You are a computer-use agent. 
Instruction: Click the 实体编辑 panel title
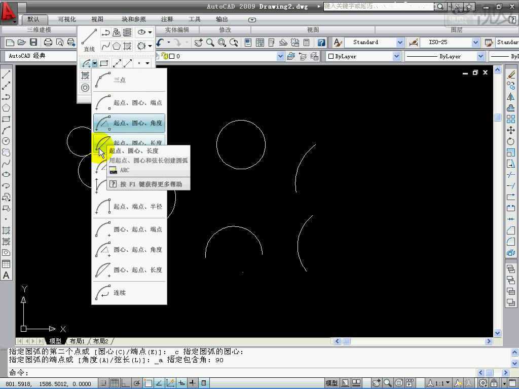(177, 30)
